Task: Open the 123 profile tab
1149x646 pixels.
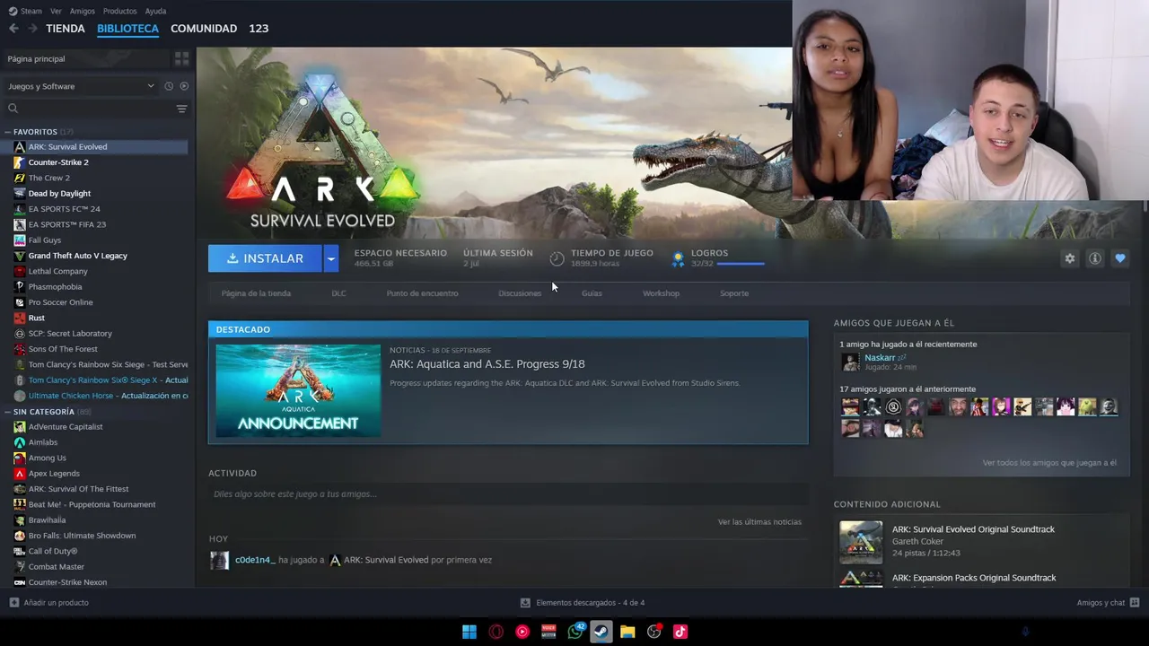Action: tap(259, 29)
